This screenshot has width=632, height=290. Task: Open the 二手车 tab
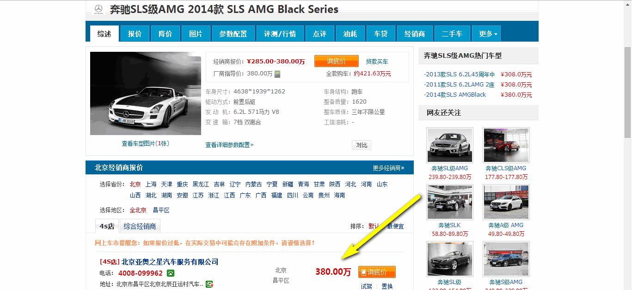pos(453,34)
